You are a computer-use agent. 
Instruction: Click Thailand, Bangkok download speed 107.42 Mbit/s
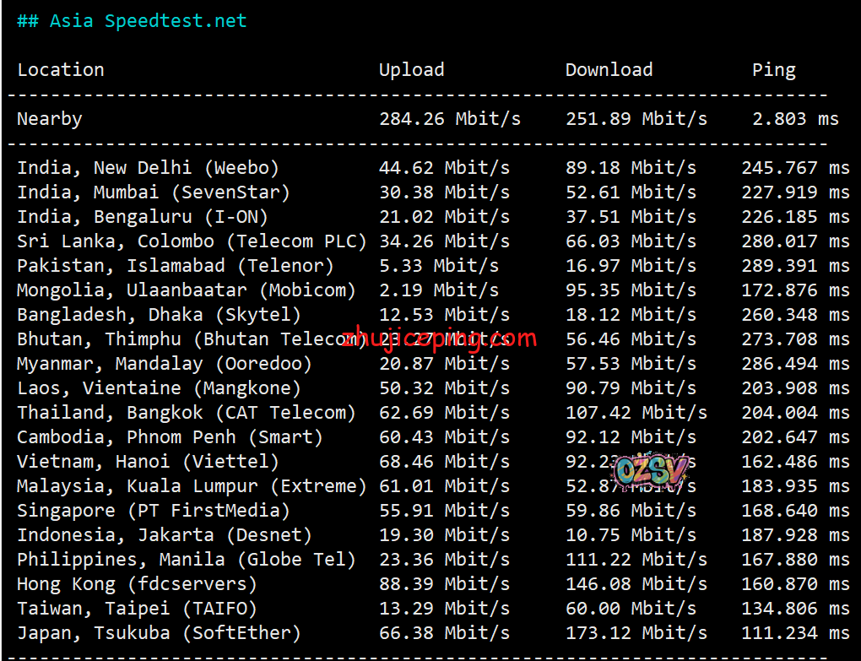pyautogui.click(x=636, y=413)
